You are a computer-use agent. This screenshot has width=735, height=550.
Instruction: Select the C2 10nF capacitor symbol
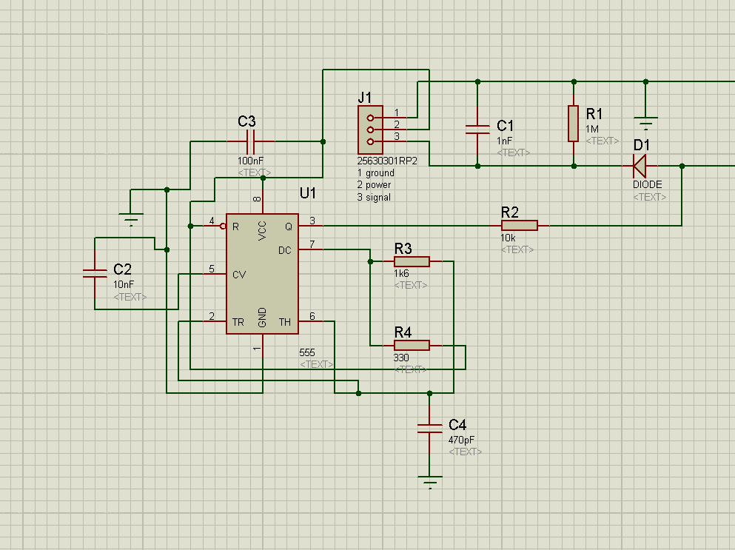point(95,272)
